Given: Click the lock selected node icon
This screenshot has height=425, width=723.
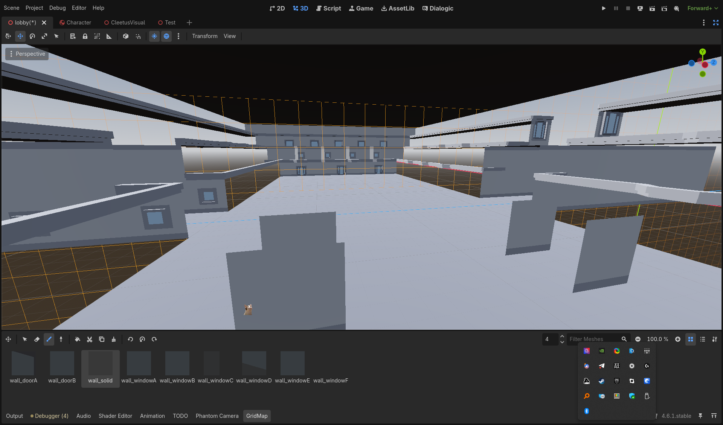Looking at the screenshot, I should [85, 36].
